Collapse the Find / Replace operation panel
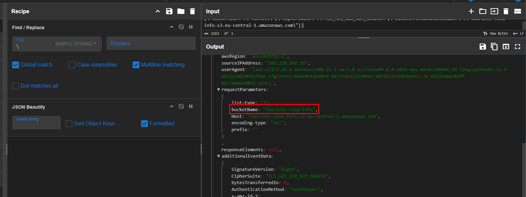Image resolution: width=526 pixels, height=197 pixels. click(x=172, y=27)
